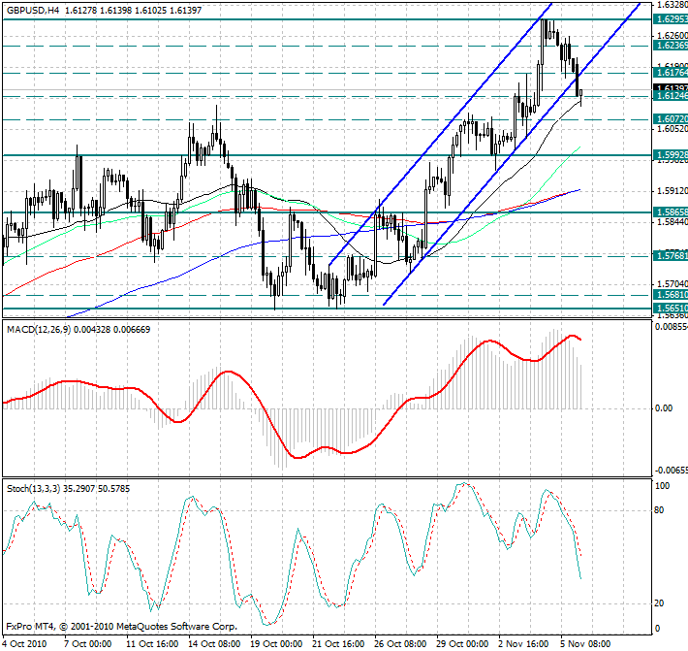Click the 1.6260 price scale value

coord(672,36)
